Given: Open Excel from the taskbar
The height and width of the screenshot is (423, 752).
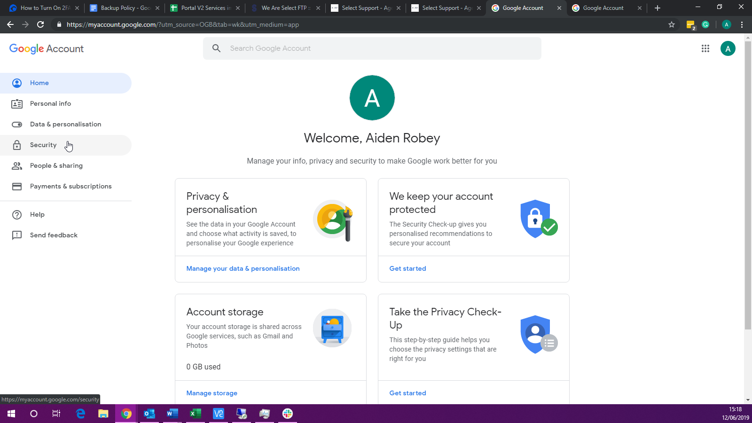Looking at the screenshot, I should [196, 414].
